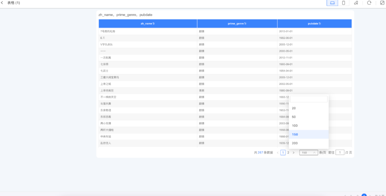Image resolution: width=386 pixels, height=196 pixels.
Task: Open the link sharing icon
Action: click(x=356, y=3)
